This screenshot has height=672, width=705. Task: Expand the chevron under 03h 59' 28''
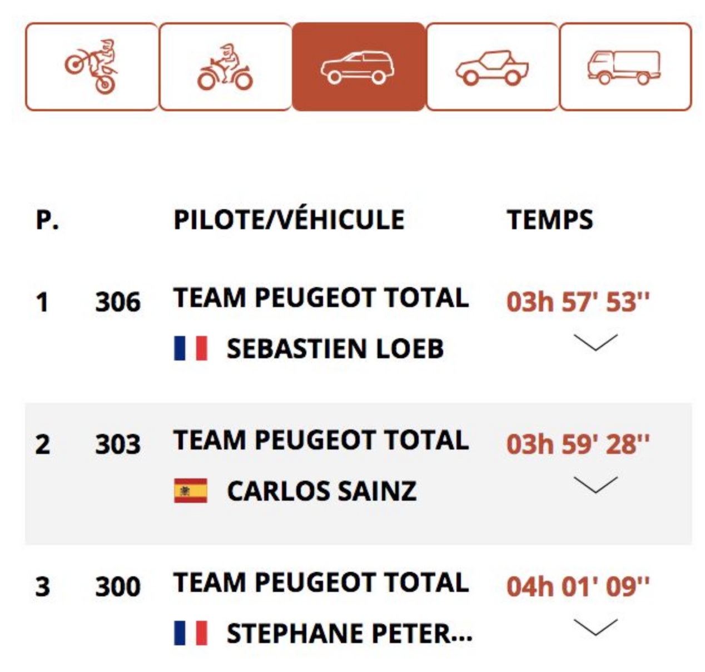[595, 485]
